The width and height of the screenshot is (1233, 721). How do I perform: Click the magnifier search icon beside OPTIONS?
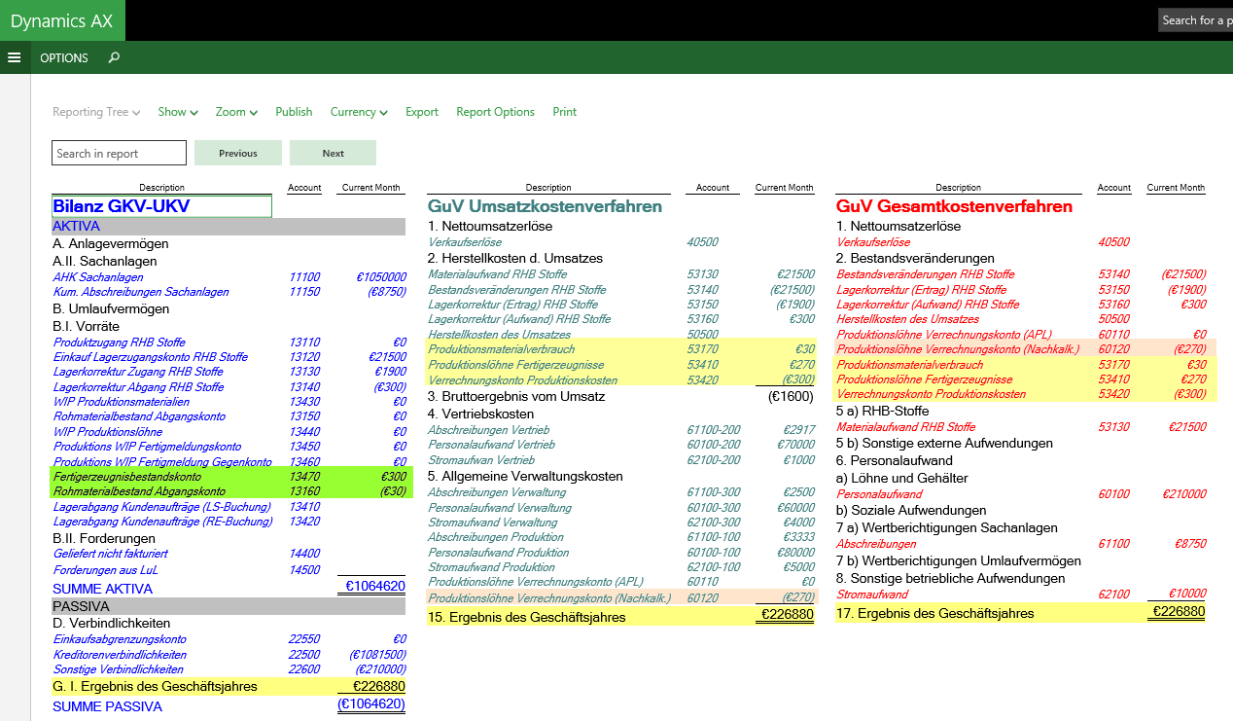114,57
